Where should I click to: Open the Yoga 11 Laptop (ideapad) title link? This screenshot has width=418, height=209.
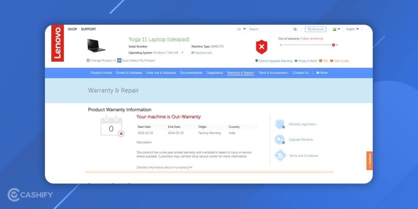[159, 40]
